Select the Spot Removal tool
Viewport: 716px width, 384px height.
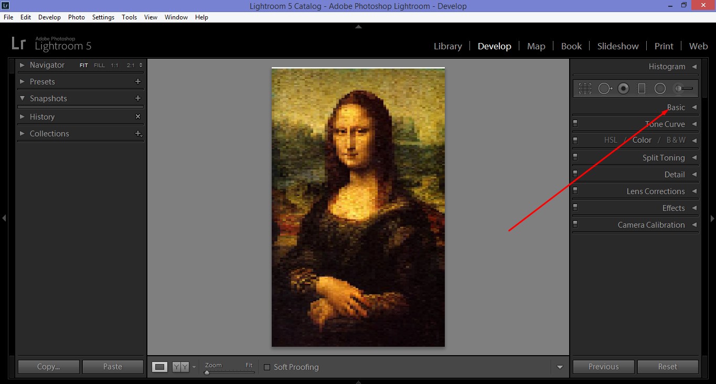[605, 89]
